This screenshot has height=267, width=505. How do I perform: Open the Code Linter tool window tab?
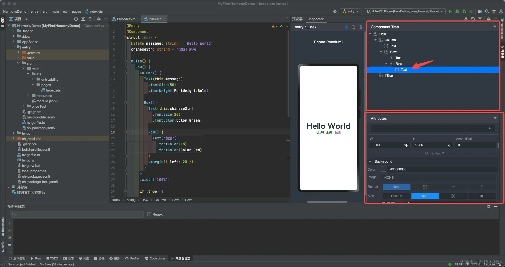[x=155, y=258]
